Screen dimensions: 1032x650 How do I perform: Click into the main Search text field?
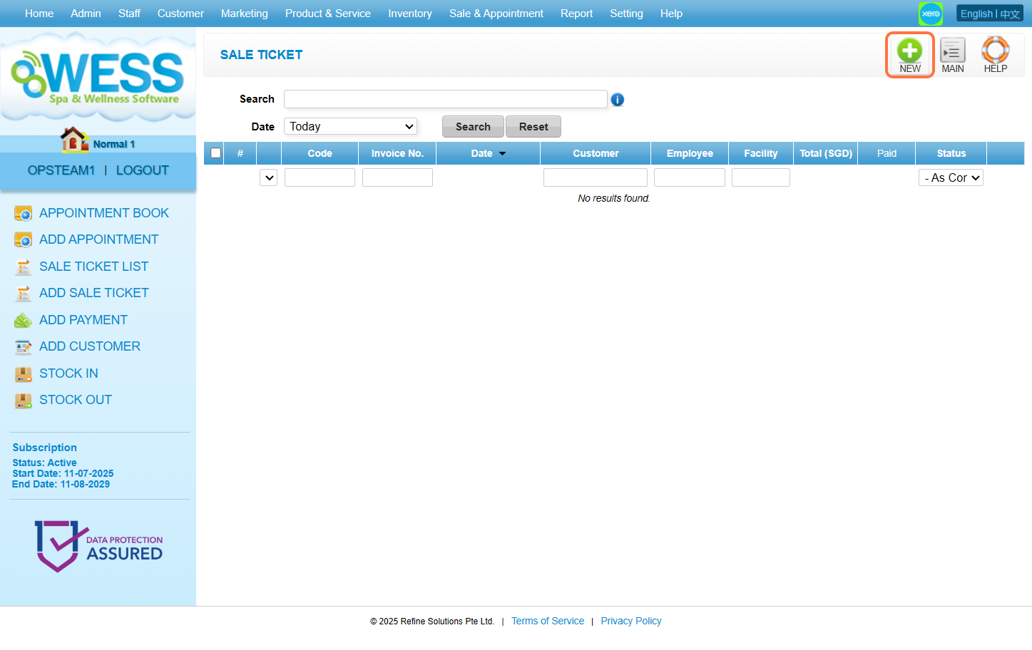coord(445,99)
